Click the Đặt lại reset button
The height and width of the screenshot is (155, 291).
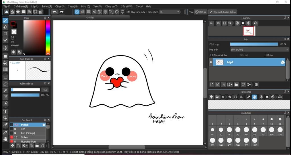(200, 12)
